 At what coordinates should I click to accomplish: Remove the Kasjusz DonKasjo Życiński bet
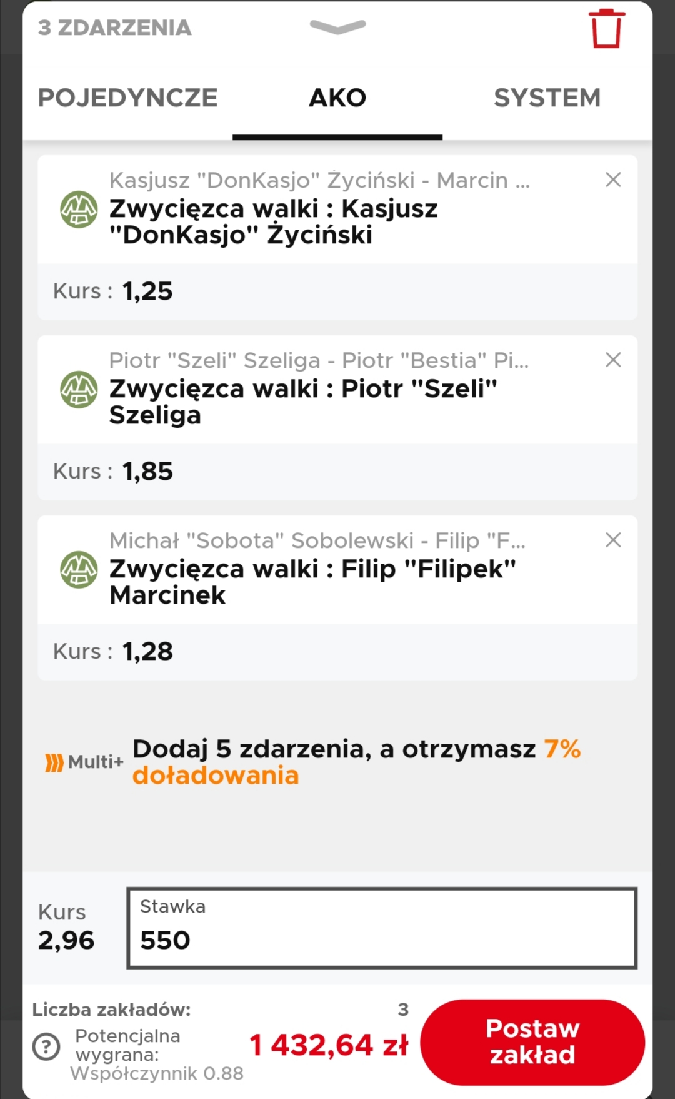(x=613, y=180)
